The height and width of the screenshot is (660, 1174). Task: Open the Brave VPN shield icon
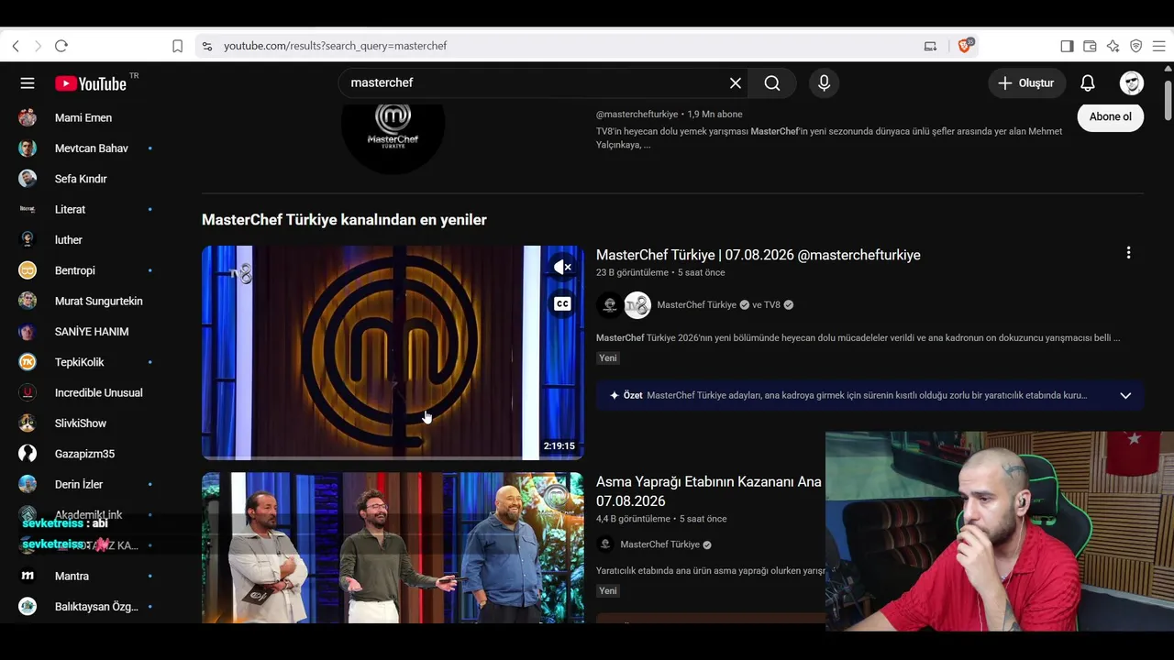[1136, 46]
